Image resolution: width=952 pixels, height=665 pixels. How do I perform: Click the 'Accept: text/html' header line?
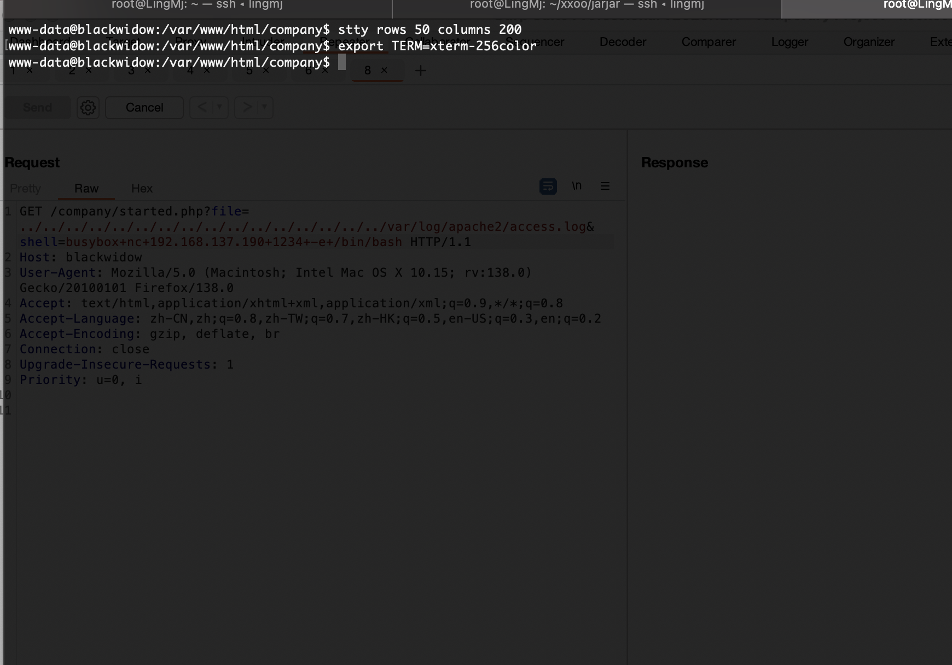pos(291,304)
